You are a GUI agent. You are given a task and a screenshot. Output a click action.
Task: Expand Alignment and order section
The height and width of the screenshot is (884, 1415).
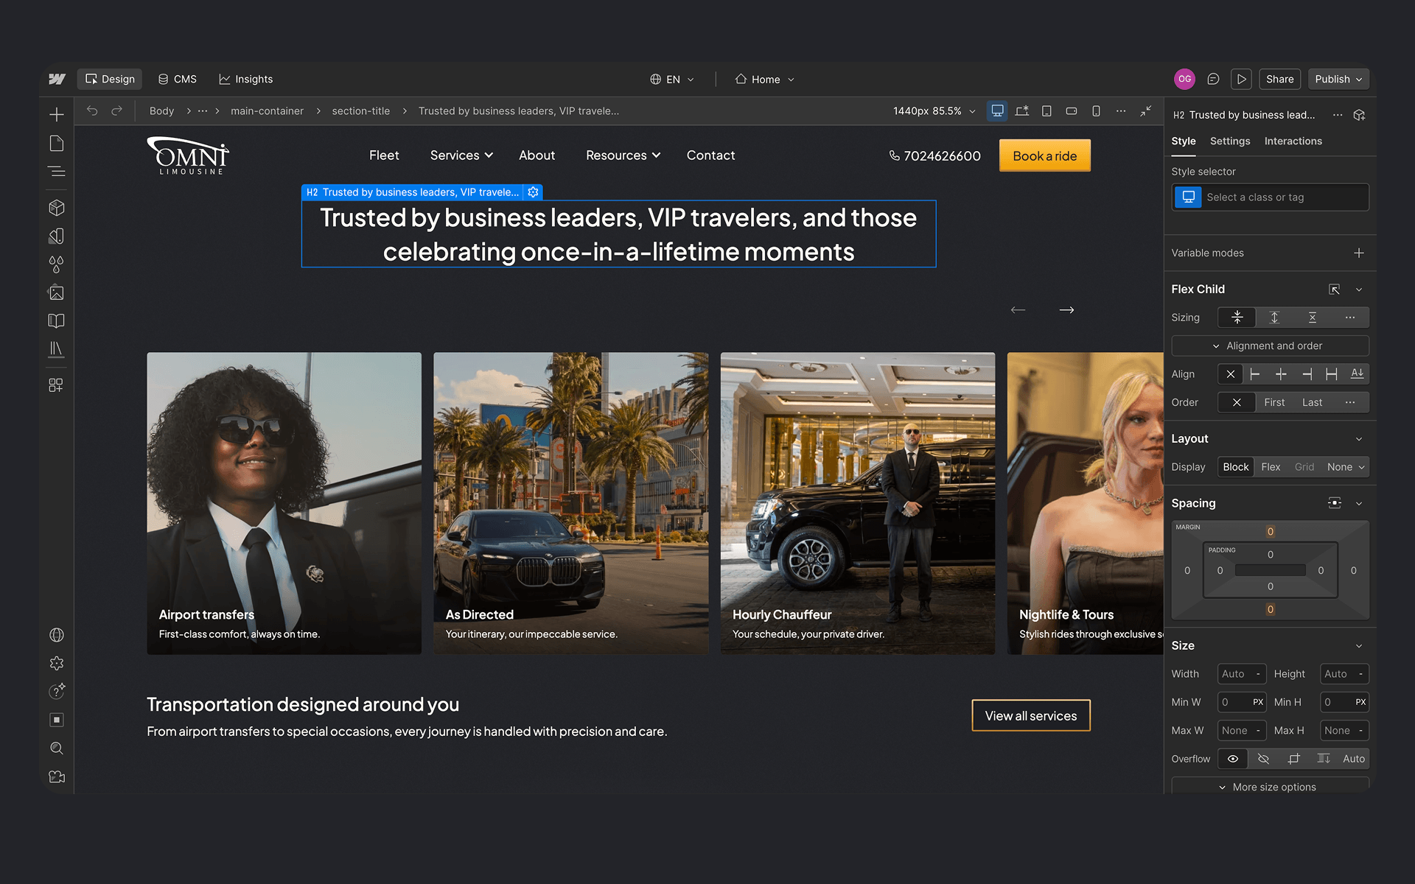[x=1271, y=345]
